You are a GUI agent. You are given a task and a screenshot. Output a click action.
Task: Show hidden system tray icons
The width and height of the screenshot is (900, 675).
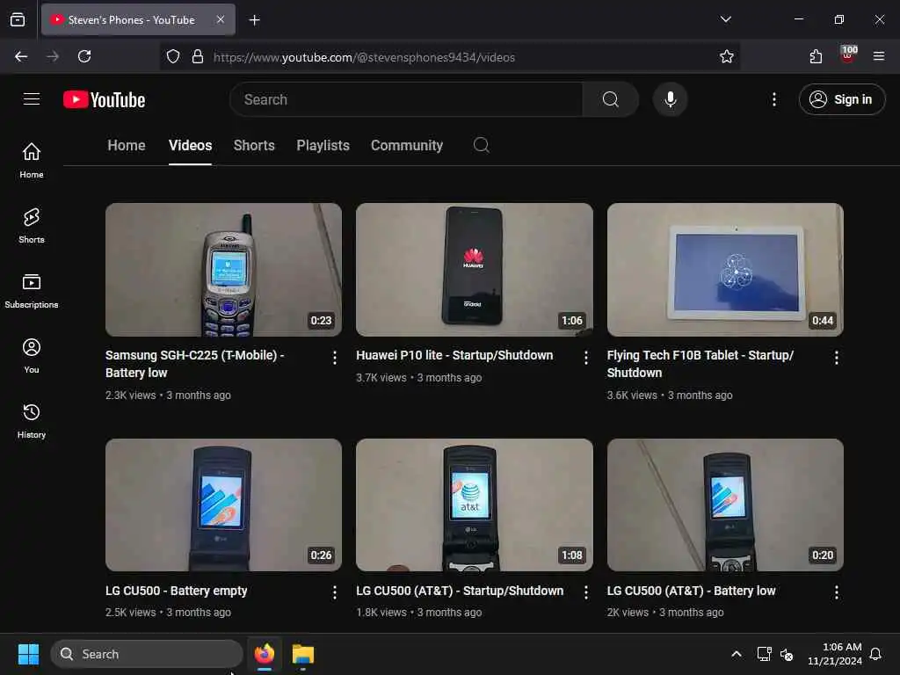pos(736,654)
